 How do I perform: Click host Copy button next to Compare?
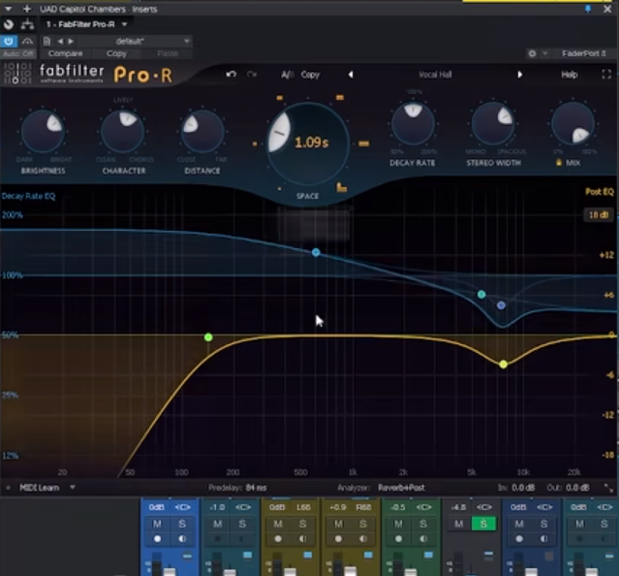[116, 53]
